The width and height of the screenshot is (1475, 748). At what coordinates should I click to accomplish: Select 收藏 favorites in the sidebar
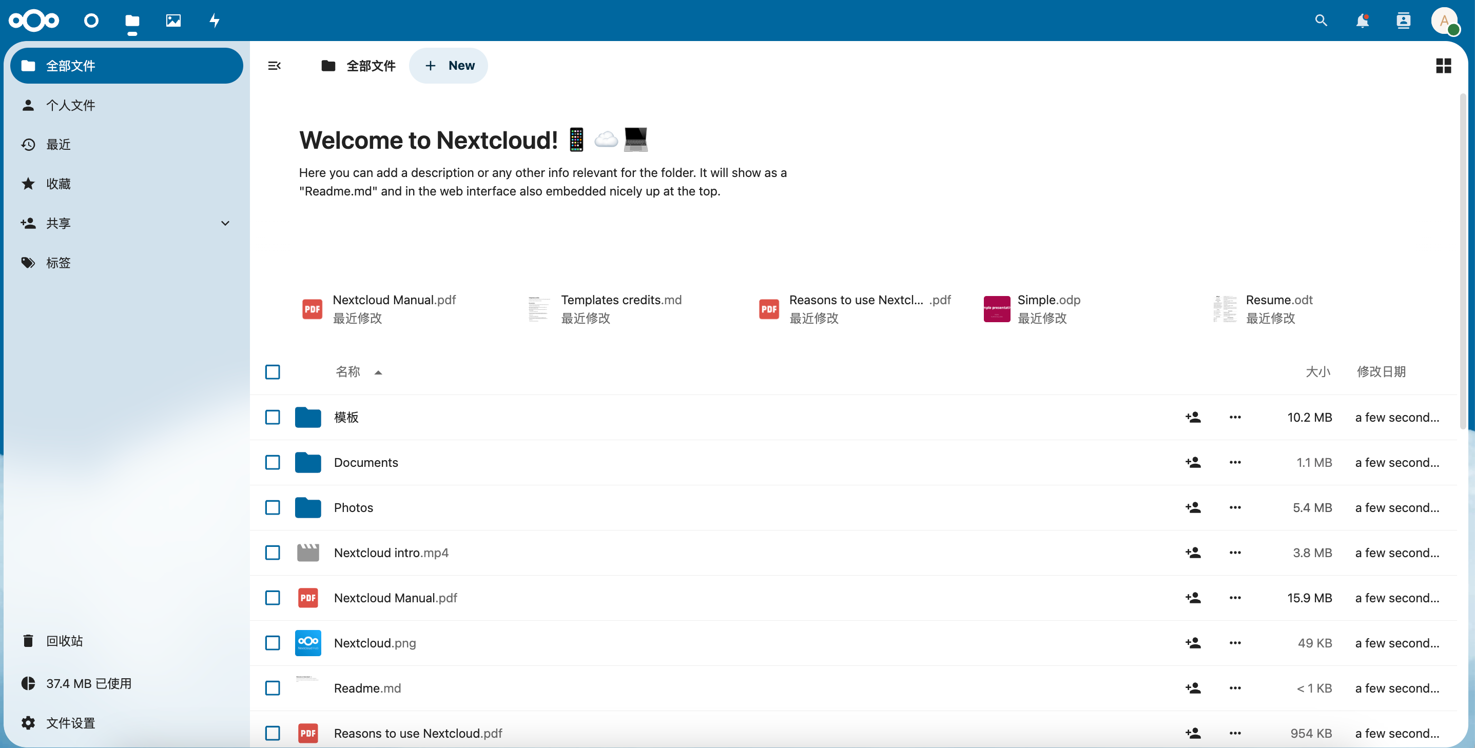(x=127, y=184)
